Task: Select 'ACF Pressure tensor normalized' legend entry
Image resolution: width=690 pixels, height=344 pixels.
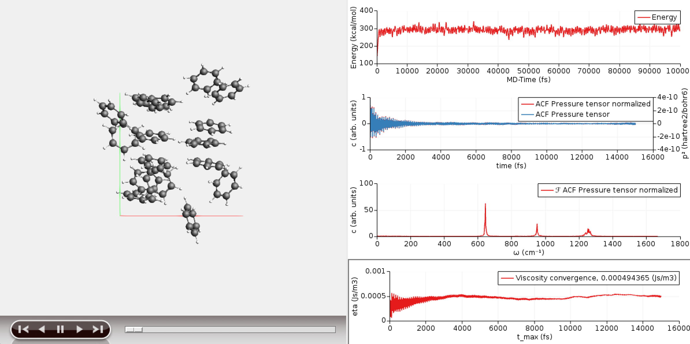Action: pos(586,104)
